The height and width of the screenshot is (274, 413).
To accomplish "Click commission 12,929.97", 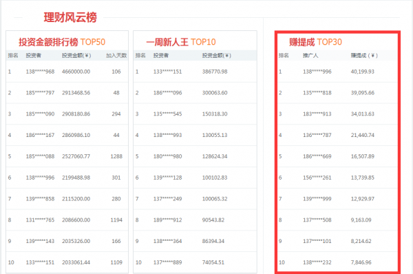I will pyautogui.click(x=363, y=199).
